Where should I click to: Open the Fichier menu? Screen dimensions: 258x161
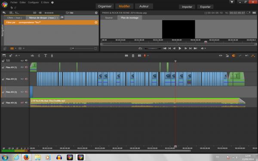(x=14, y=3)
